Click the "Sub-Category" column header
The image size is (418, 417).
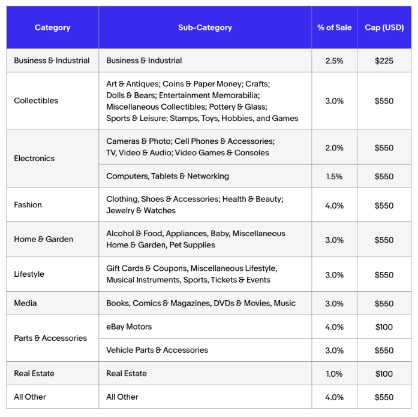(x=205, y=28)
